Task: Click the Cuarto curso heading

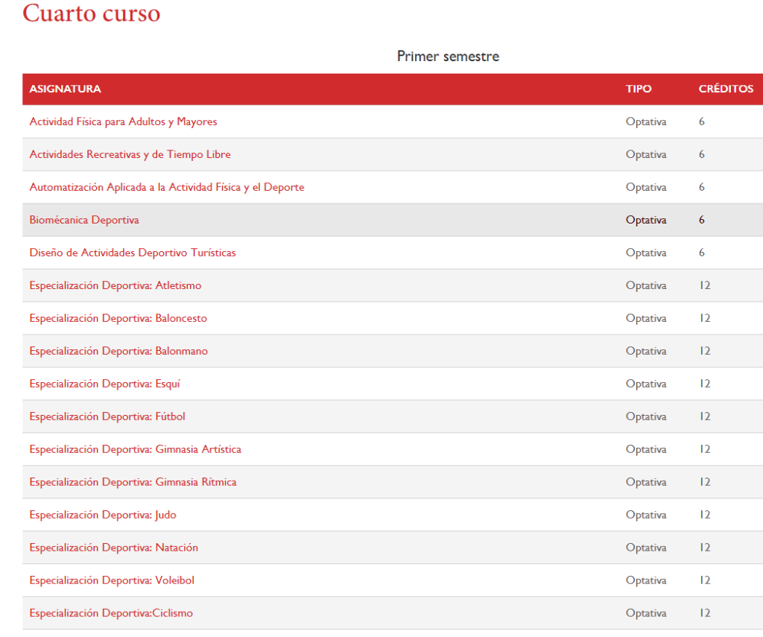Action: 92,13
